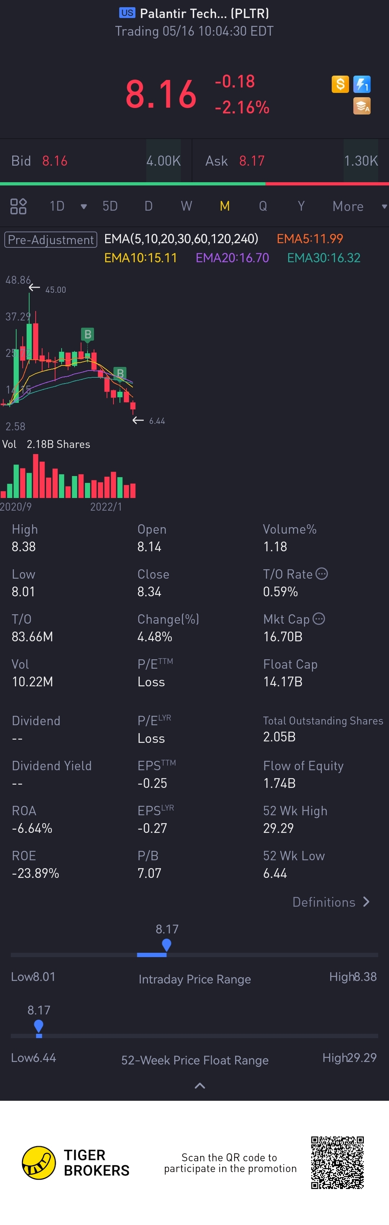Image resolution: width=389 pixels, height=1225 pixels.
Task: Tap the lower green B buy marker
Action: pyautogui.click(x=120, y=374)
